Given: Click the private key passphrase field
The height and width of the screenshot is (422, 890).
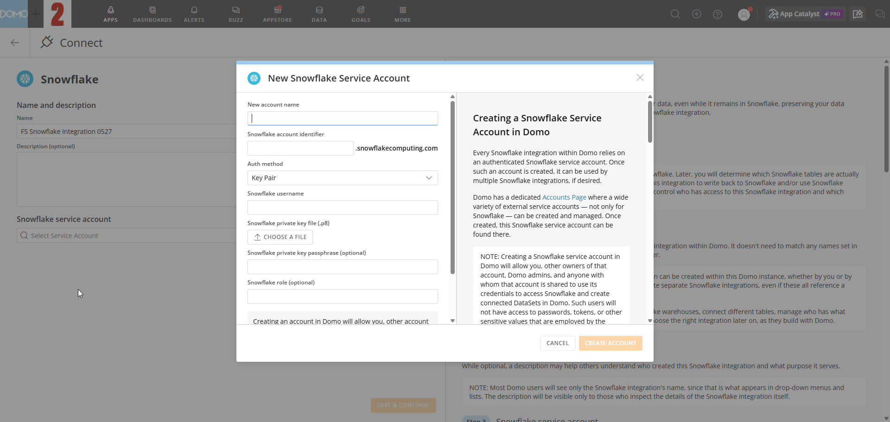Looking at the screenshot, I should [x=343, y=267].
